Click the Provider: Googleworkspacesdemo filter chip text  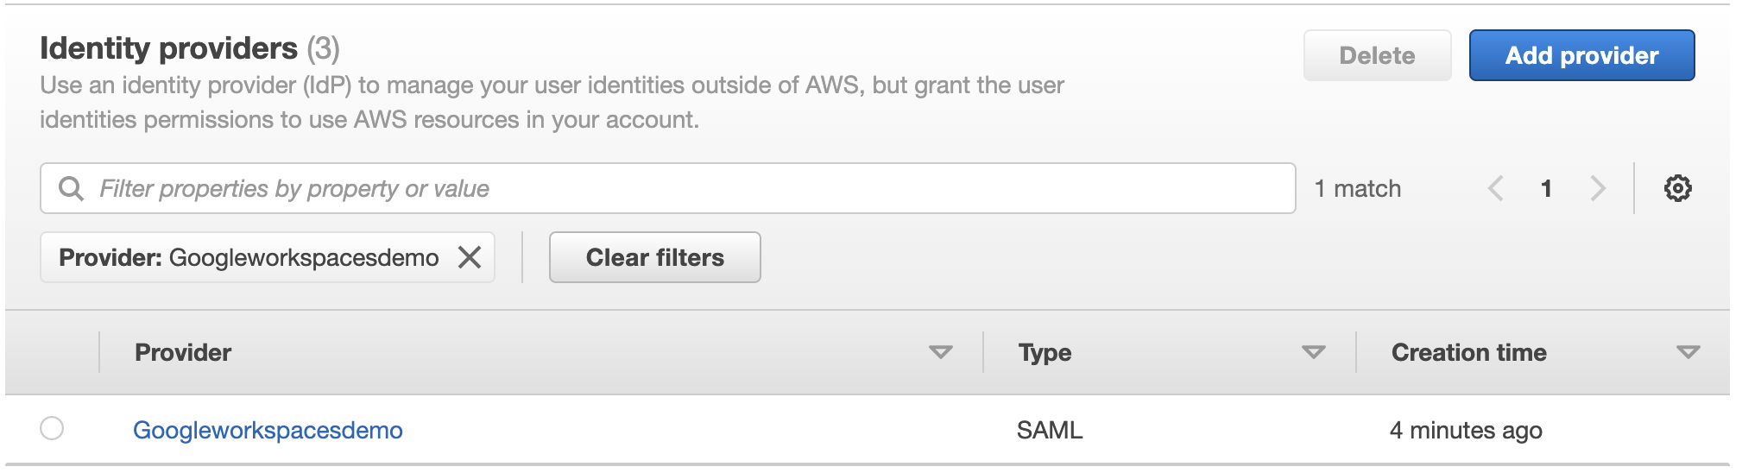pos(249,257)
